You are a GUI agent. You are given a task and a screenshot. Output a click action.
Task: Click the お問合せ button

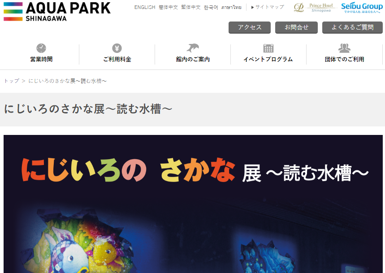pyautogui.click(x=296, y=27)
